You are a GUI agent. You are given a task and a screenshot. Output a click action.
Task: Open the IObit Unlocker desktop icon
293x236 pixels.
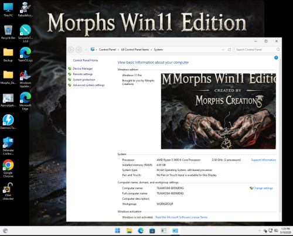pos(8,191)
